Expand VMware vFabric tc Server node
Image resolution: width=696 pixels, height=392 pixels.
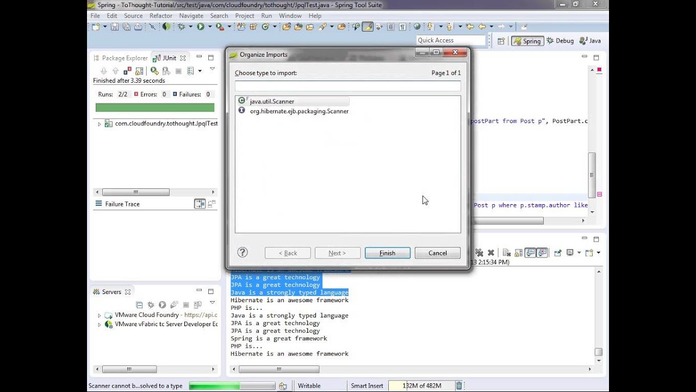coord(100,324)
